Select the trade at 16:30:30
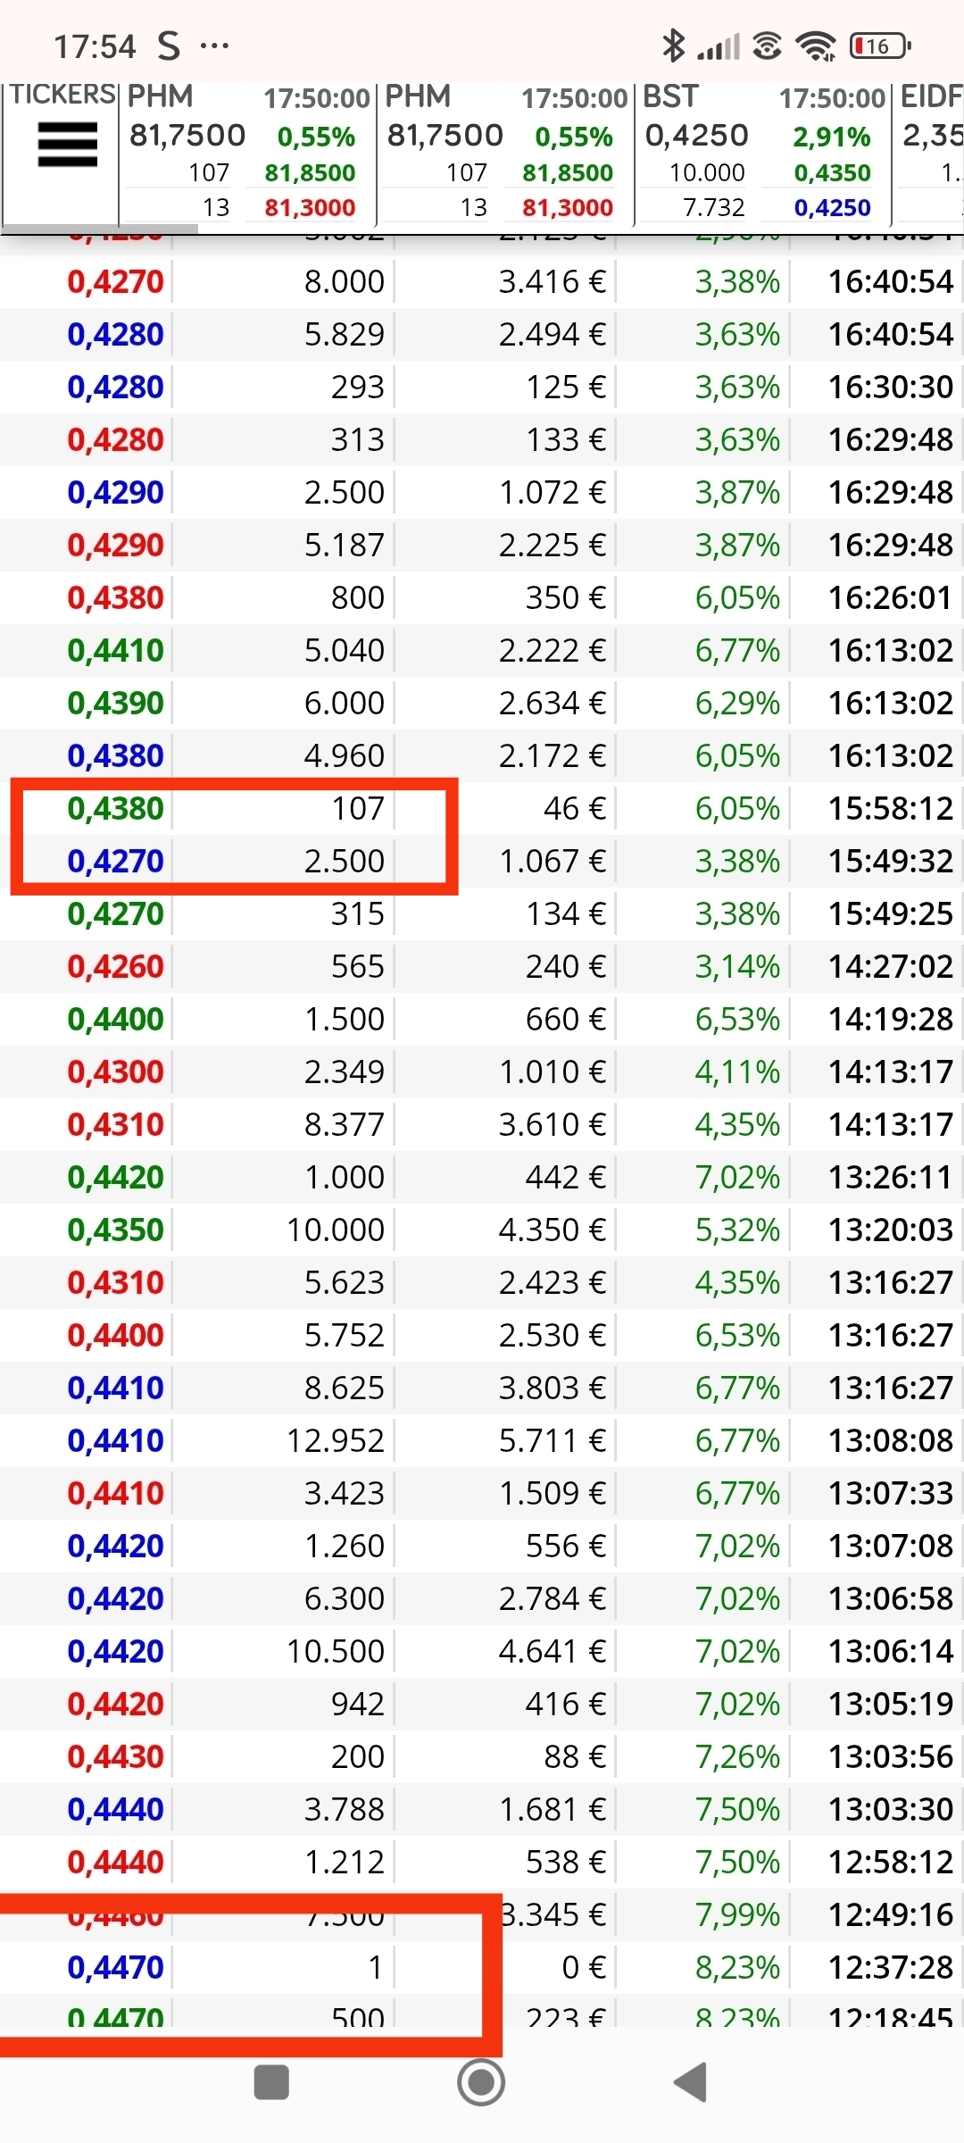The image size is (964, 2143). click(x=482, y=387)
